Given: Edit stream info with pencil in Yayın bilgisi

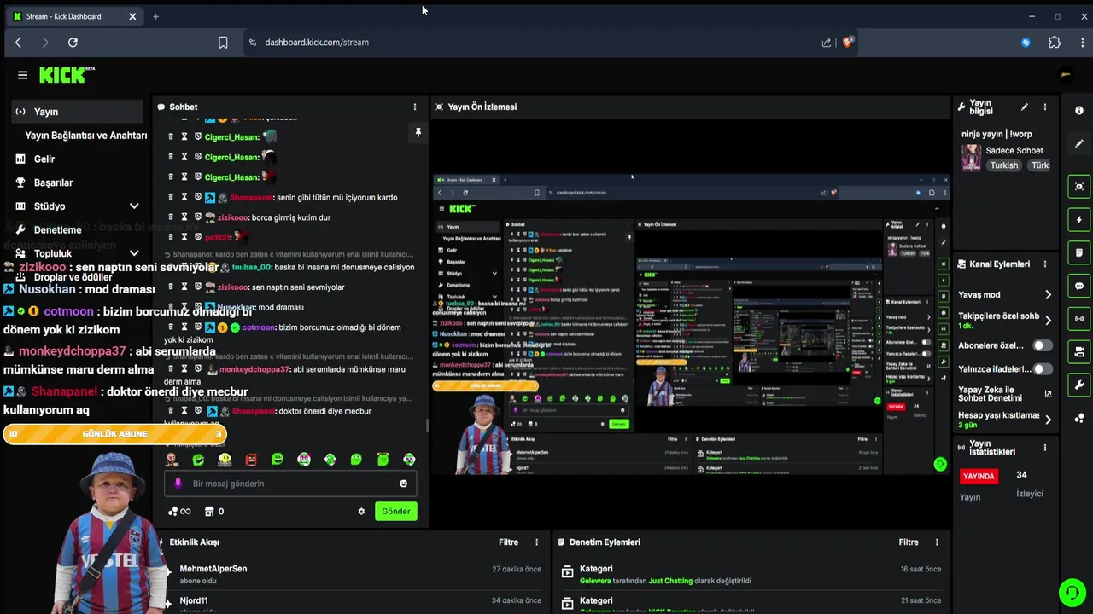Looking at the screenshot, I should coord(1025,107).
